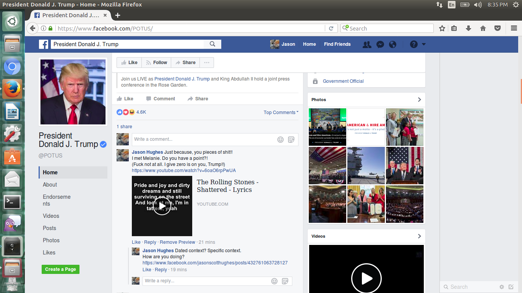Click the new message compose icon in chat sidebar
The height and width of the screenshot is (293, 522).
coord(511,287)
